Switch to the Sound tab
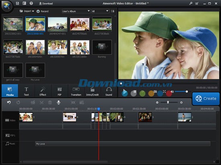 point(109,91)
